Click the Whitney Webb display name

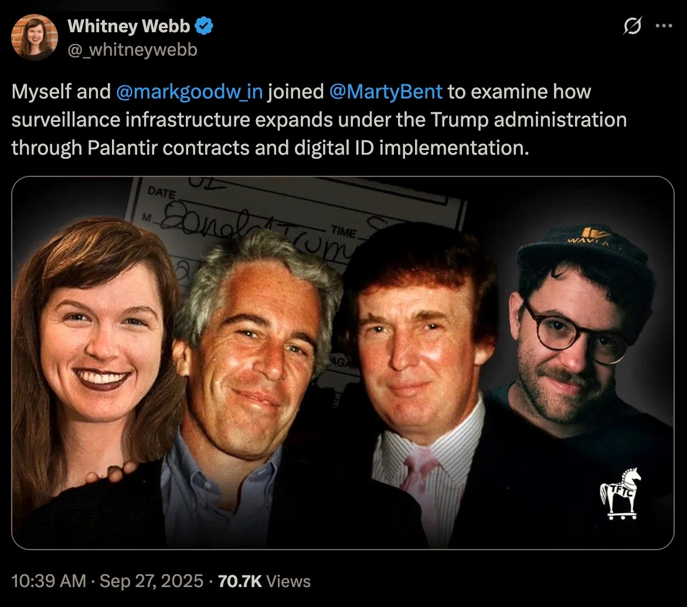point(129,26)
